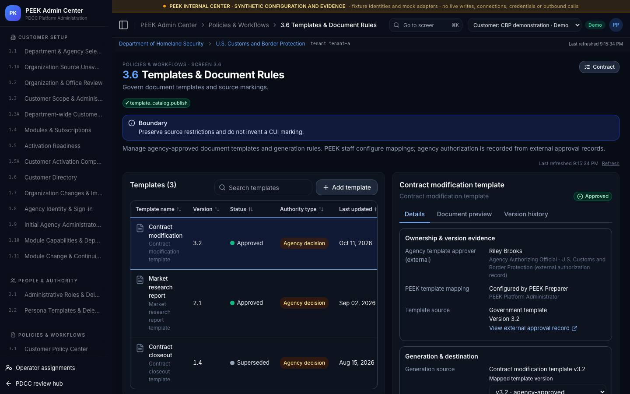Toggle the sidebar panel icon
The image size is (630, 394).
click(x=123, y=25)
